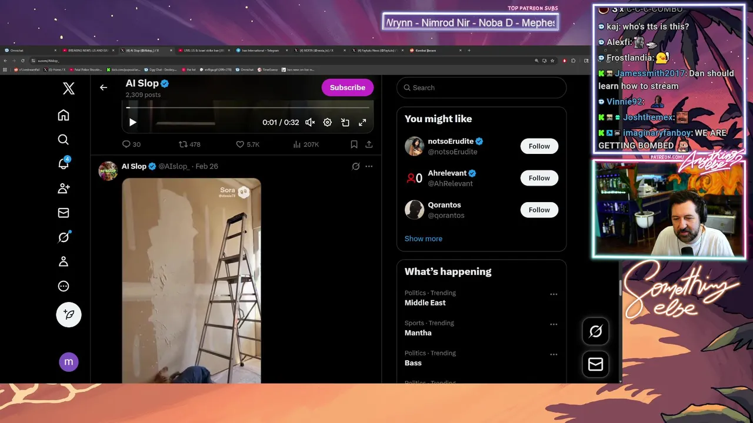Open options menu for Mantha trend

pos(554,324)
